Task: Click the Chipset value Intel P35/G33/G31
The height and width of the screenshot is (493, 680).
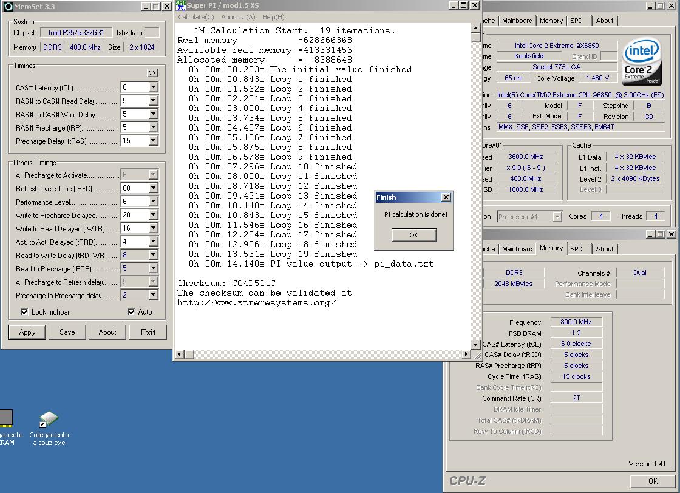Action: pos(76,33)
